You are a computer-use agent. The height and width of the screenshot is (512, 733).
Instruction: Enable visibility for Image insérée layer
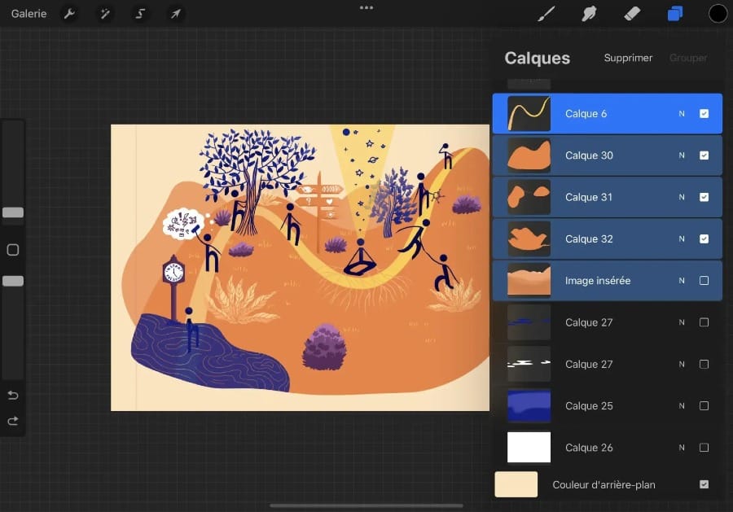pyautogui.click(x=704, y=280)
